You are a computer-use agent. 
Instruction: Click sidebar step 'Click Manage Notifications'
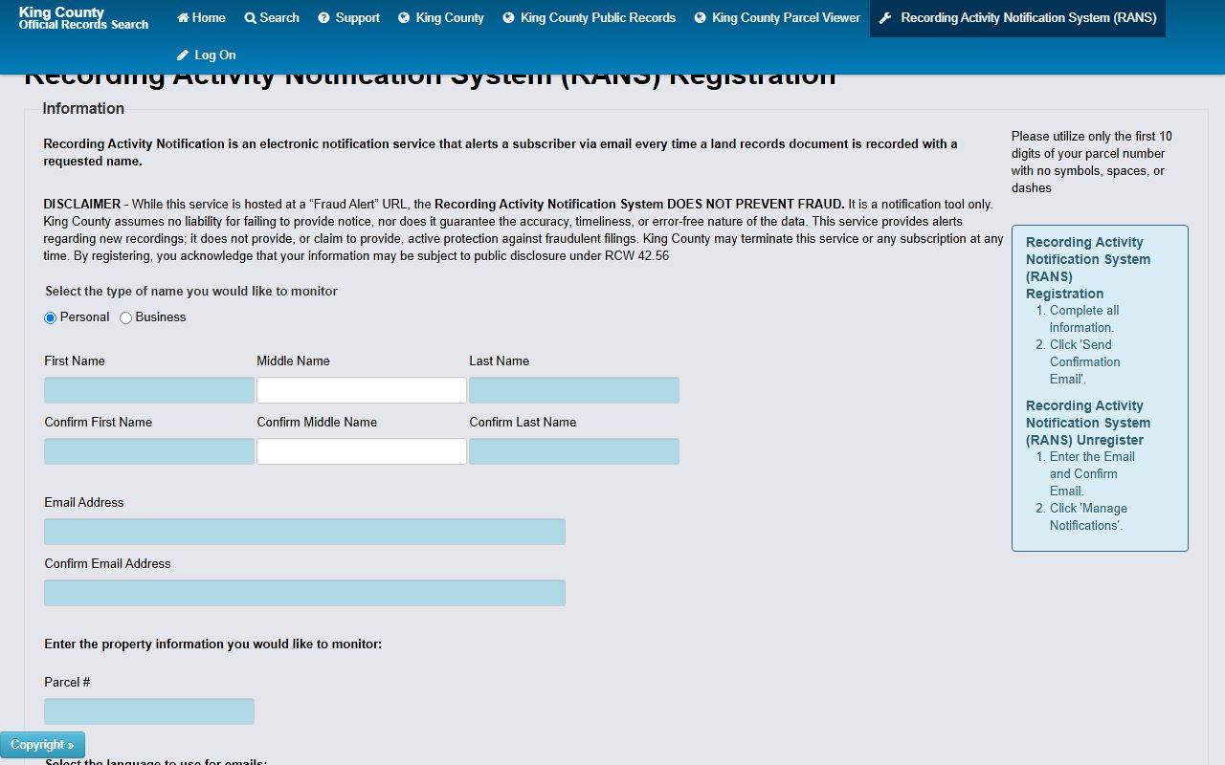click(x=1088, y=516)
